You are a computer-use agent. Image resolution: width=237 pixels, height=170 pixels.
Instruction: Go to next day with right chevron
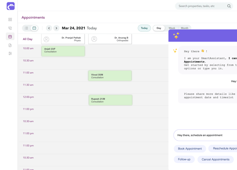(x=56, y=28)
